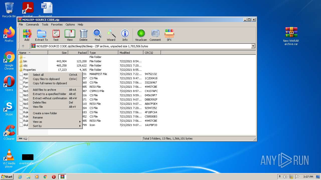Viewport: 321px width, 180px height.
Task: Click the taskbar clock showing 3:07 PM
Action: click(x=308, y=177)
